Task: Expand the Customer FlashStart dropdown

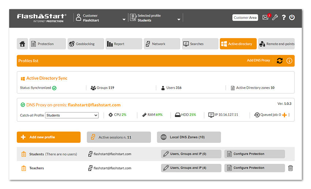Action: tap(124, 19)
